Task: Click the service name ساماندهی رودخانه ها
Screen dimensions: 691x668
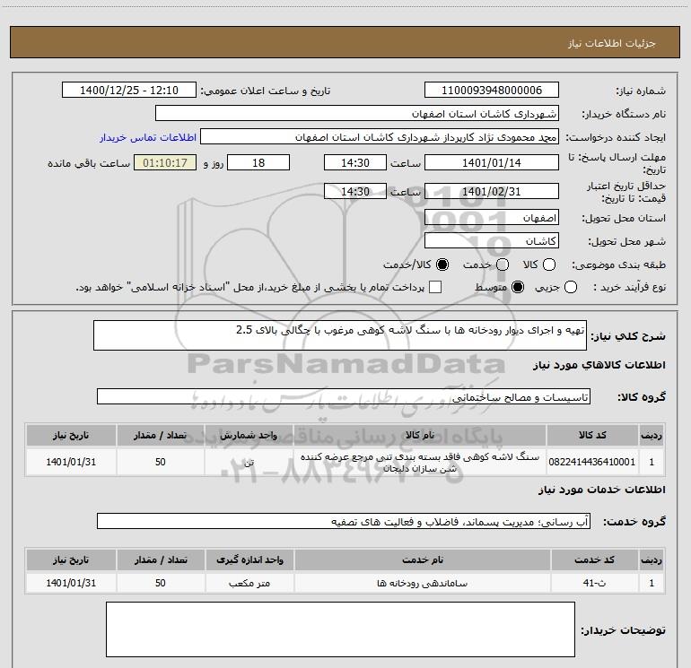Action: coord(422,583)
